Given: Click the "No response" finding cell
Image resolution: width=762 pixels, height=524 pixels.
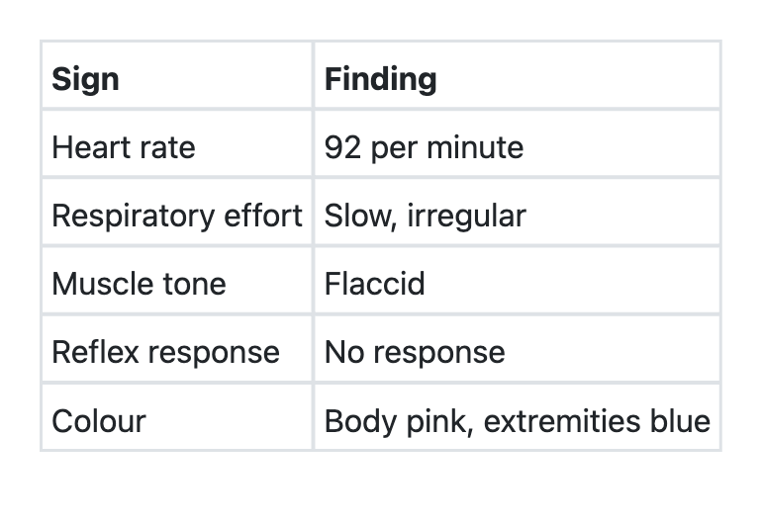Looking at the screenshot, I should tap(415, 353).
